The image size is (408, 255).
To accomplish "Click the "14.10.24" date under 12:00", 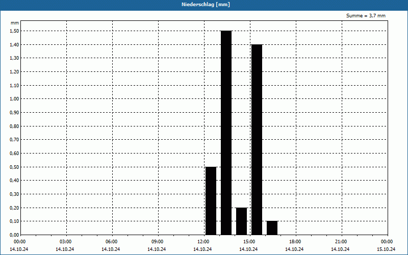I will coord(202,249).
